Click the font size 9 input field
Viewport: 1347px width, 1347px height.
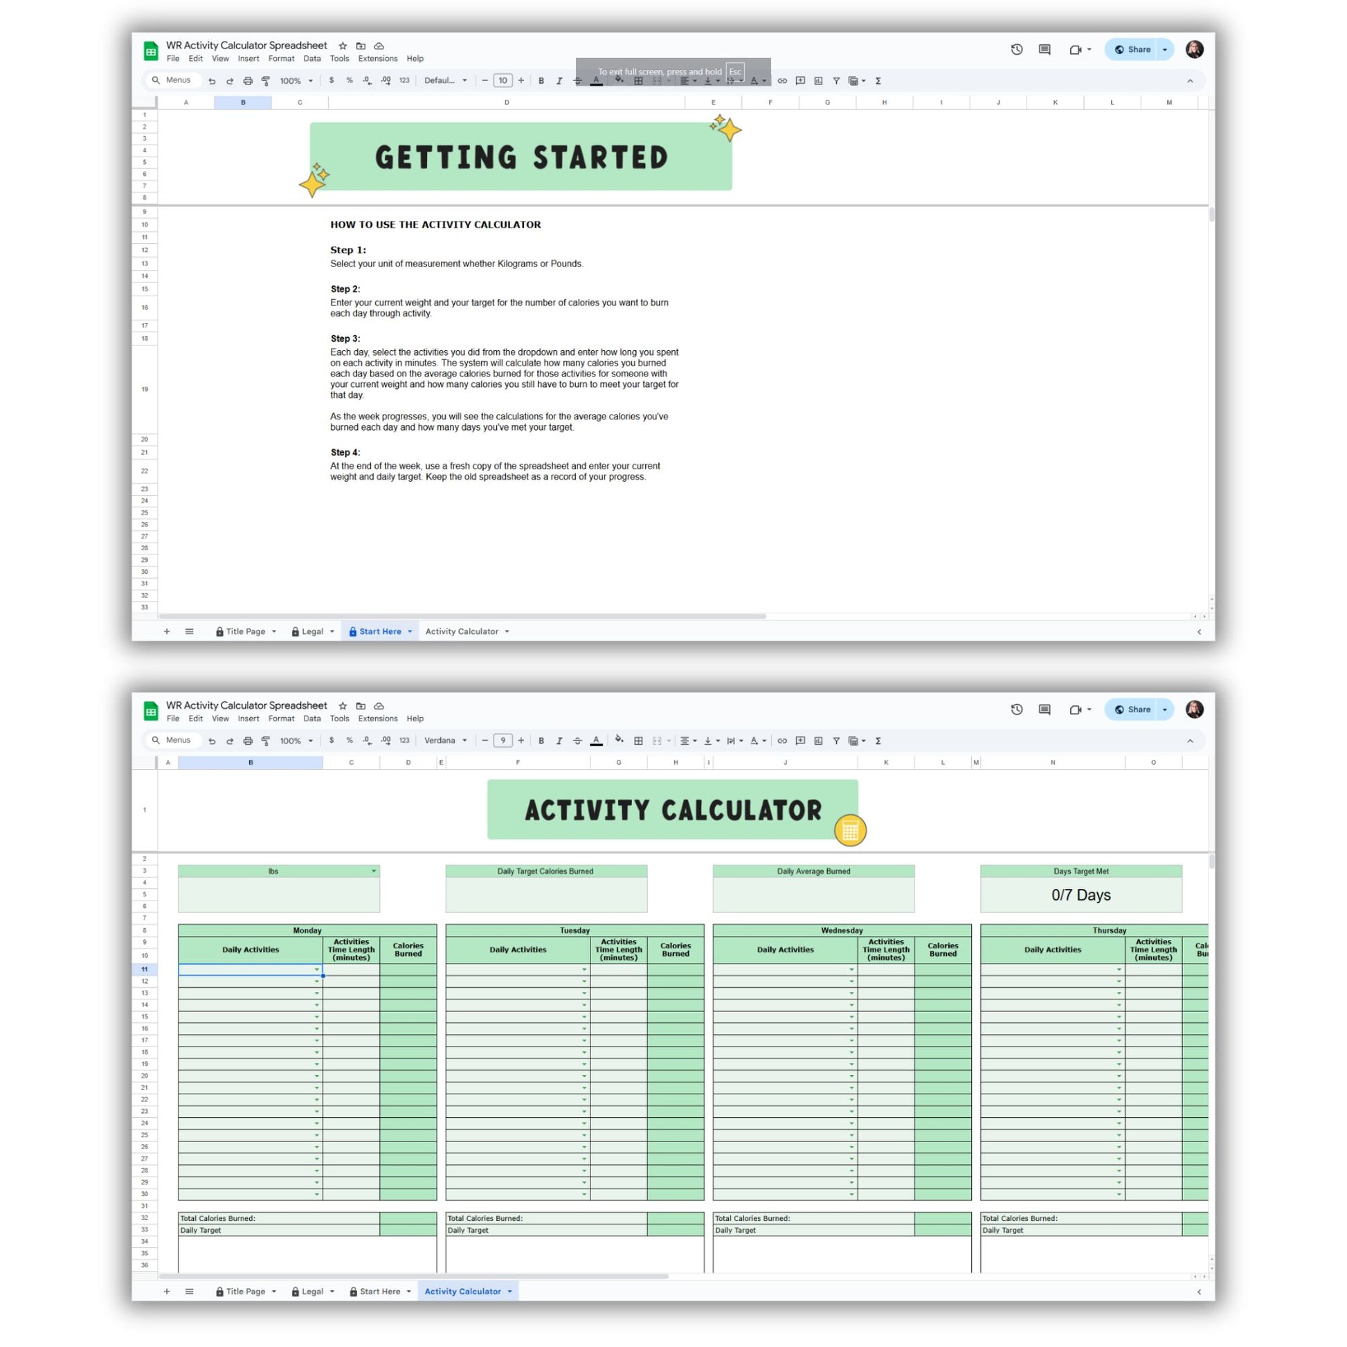[503, 741]
